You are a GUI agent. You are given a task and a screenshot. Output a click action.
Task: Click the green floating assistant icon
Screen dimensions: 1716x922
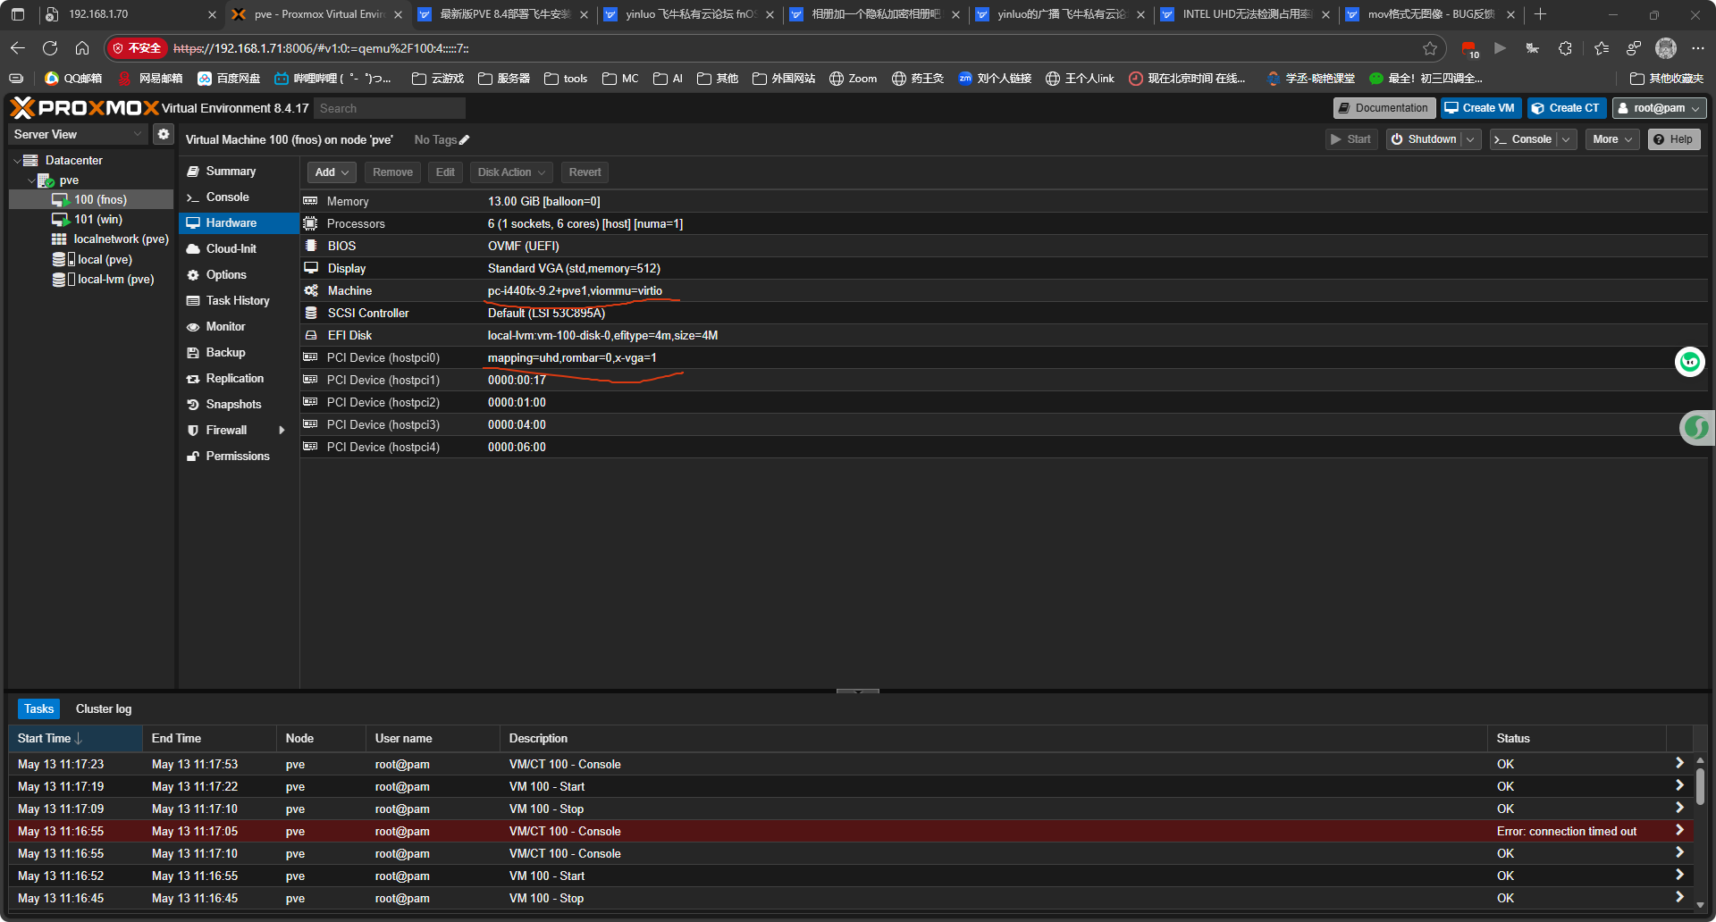(1689, 361)
